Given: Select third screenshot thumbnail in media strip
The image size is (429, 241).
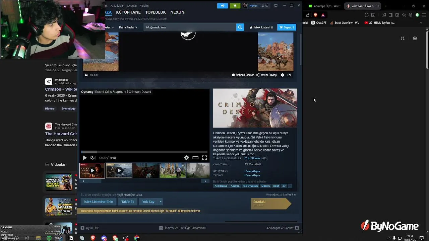Looking at the screenshot, I should coord(146,170).
